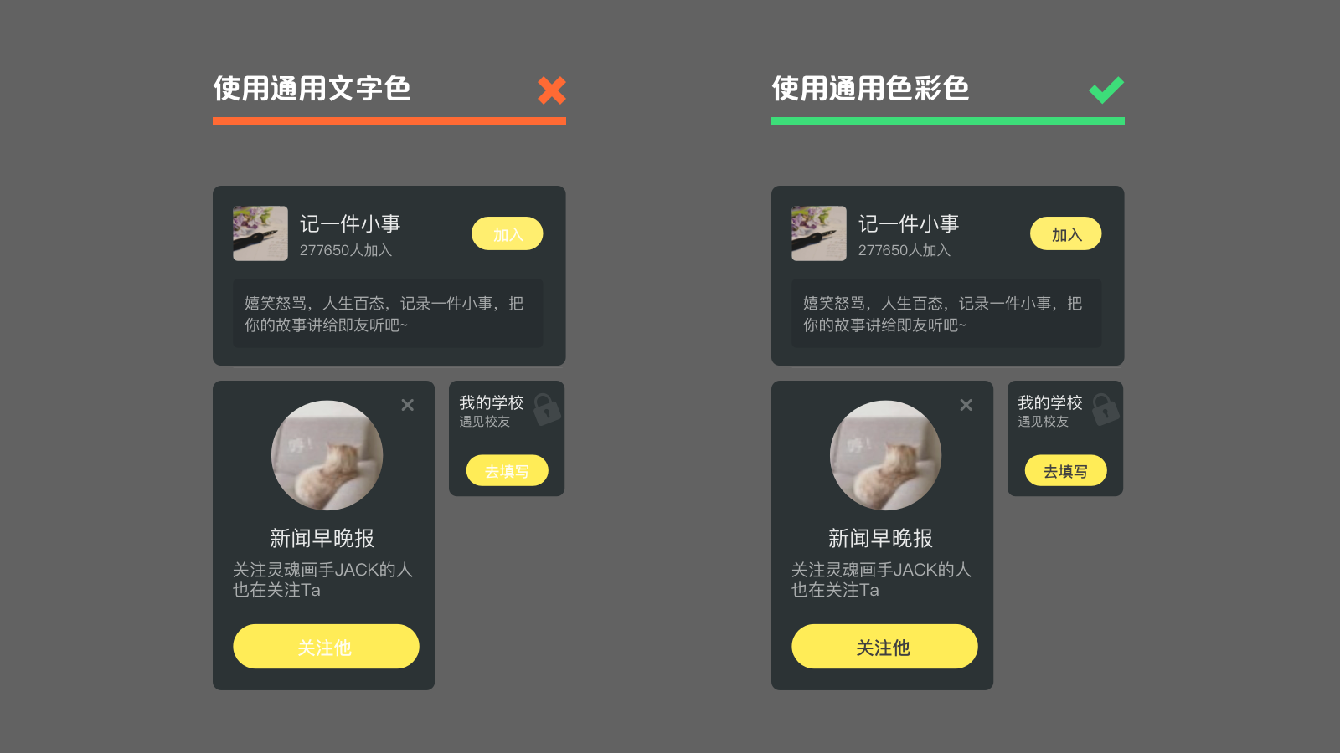Image resolution: width=1340 pixels, height=753 pixels.
Task: Select the 使用通用色彩色 heading
Action: tap(870, 88)
